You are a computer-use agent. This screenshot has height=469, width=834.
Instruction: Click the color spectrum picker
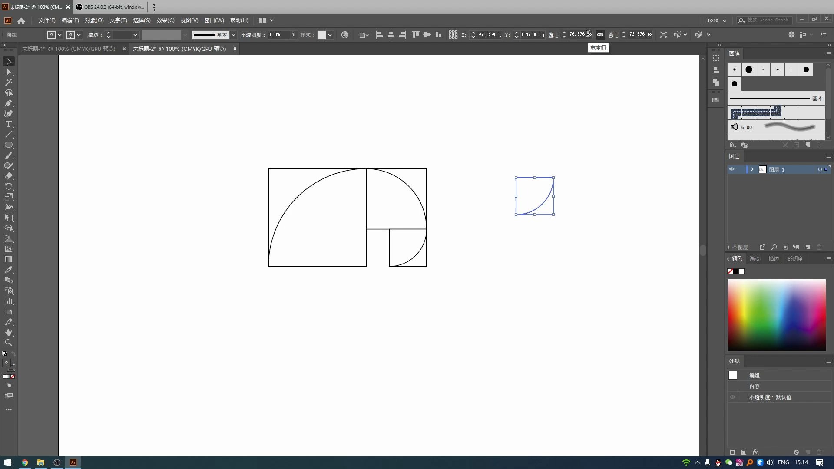pos(777,315)
